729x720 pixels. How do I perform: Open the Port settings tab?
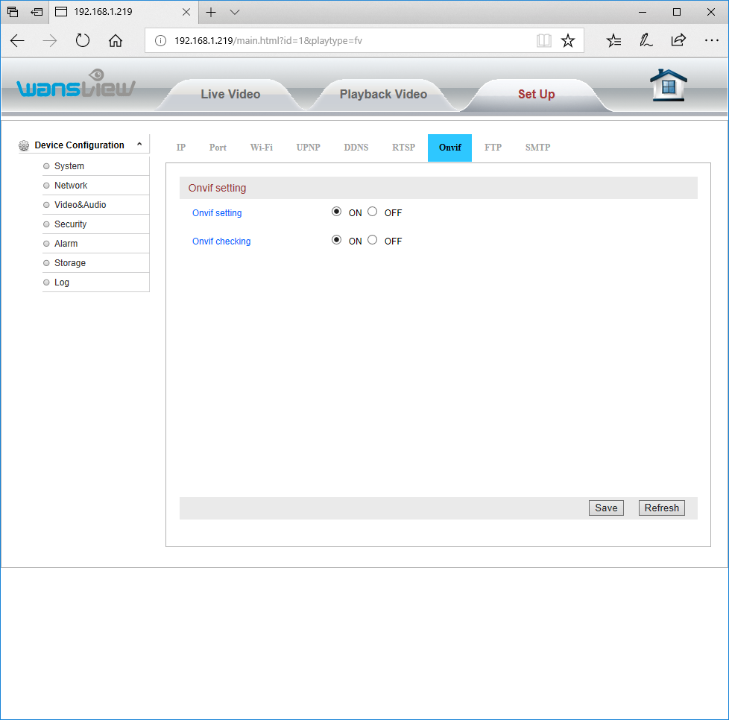(x=218, y=148)
